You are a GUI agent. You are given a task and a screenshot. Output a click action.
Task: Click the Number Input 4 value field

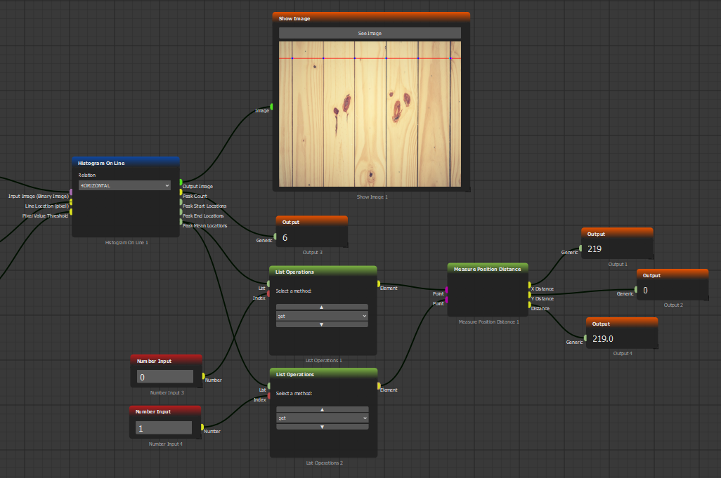coord(163,427)
